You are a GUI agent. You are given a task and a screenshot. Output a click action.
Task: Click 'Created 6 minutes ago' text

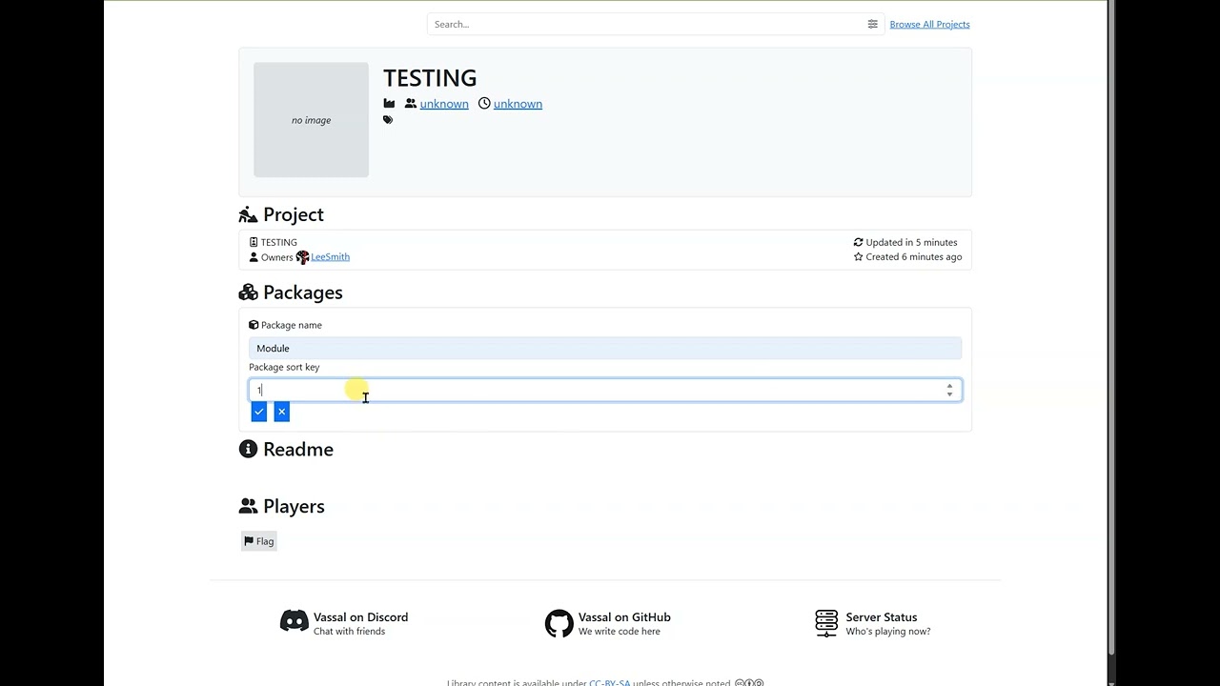913,257
